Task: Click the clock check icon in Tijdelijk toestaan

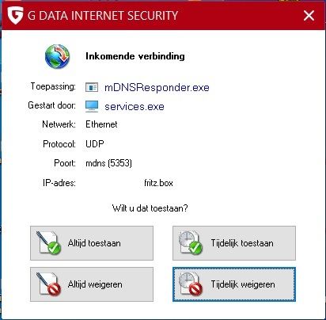Action: tap(191, 243)
